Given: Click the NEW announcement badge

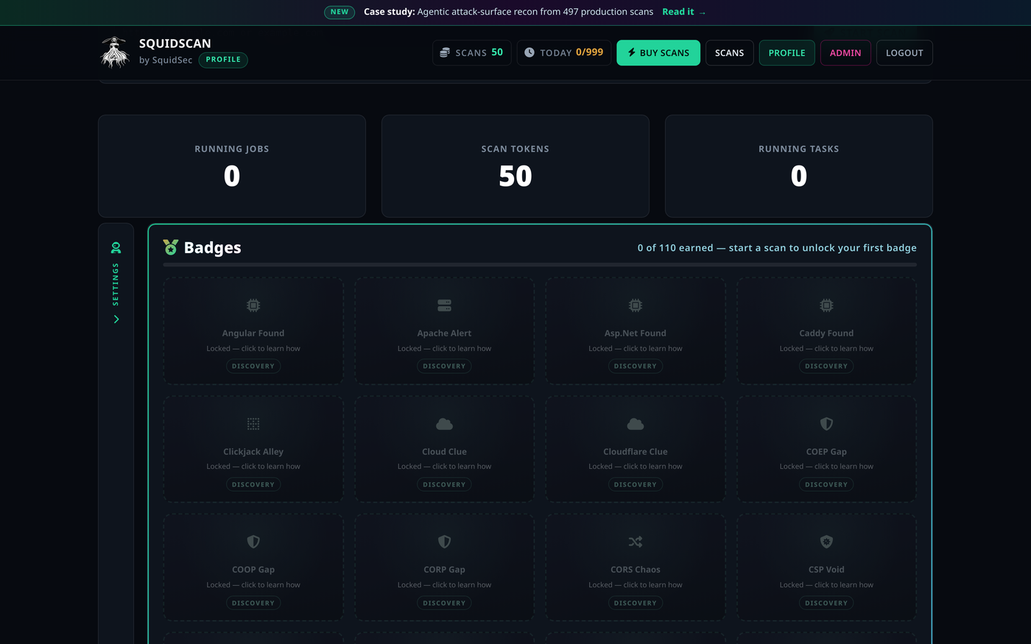Looking at the screenshot, I should [339, 12].
